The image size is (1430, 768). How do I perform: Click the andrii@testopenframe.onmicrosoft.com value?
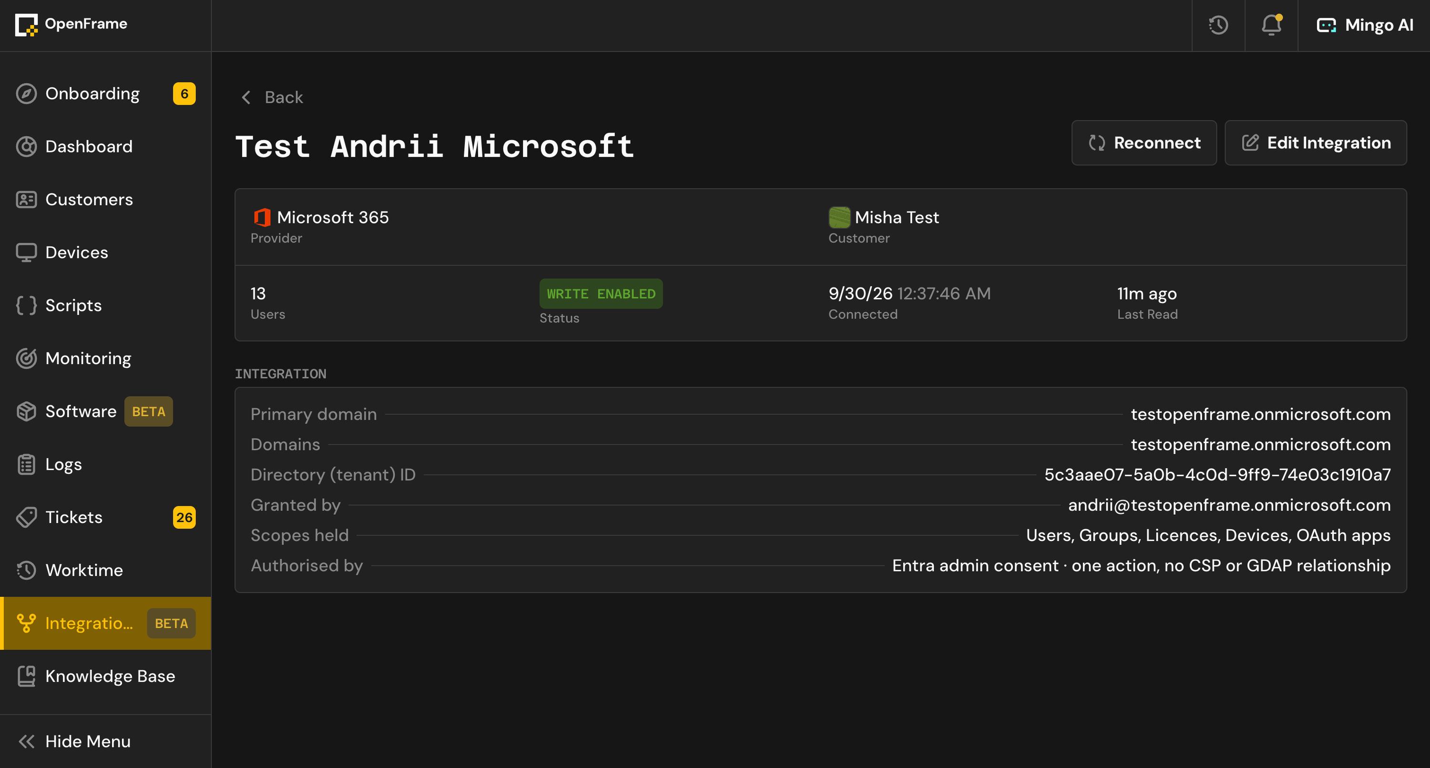[x=1229, y=505]
